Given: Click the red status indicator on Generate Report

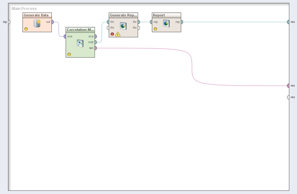Looking at the screenshot, I should [112, 34].
